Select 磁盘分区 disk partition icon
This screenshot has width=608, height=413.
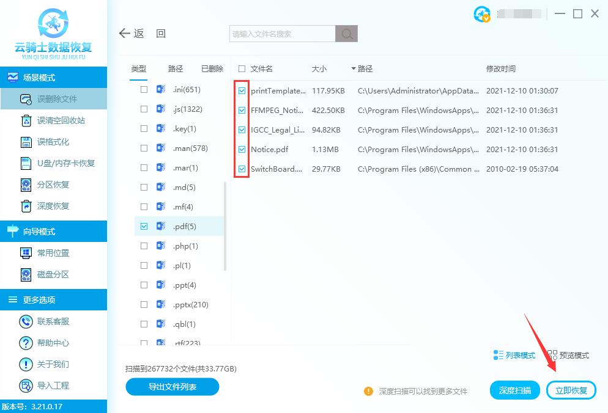click(x=26, y=275)
